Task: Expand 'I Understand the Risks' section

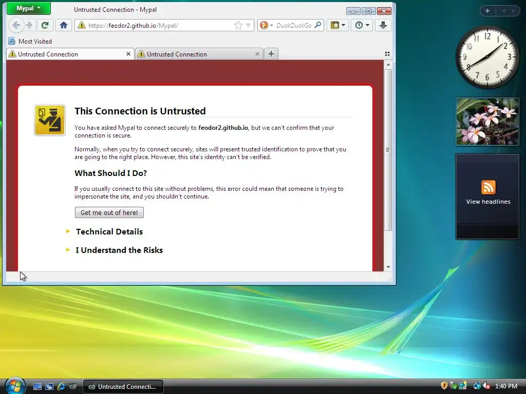Action: tap(119, 250)
